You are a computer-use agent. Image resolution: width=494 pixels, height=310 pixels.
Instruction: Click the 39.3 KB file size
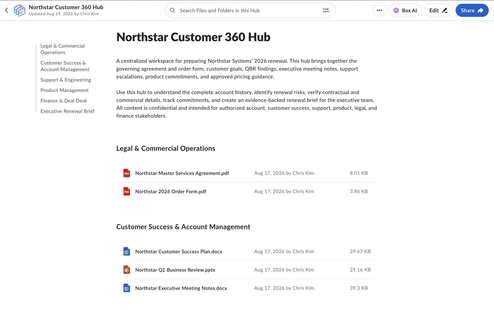tap(359, 288)
